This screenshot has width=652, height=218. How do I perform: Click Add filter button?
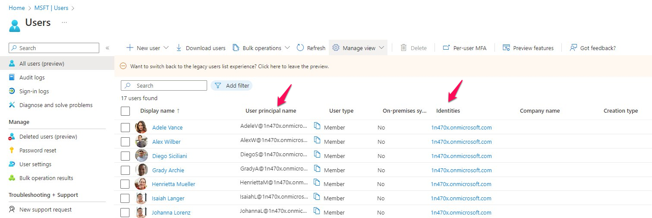(232, 85)
